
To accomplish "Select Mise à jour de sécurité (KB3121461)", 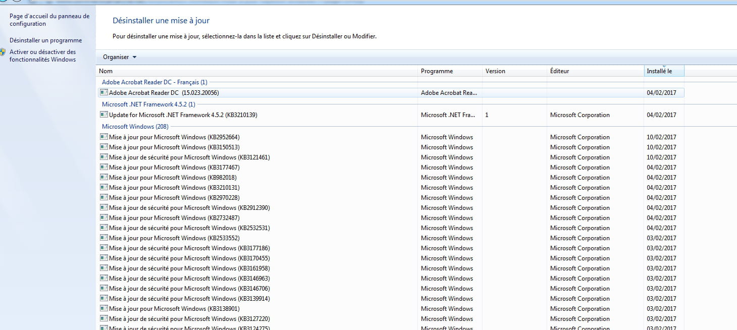I will click(390, 157).
